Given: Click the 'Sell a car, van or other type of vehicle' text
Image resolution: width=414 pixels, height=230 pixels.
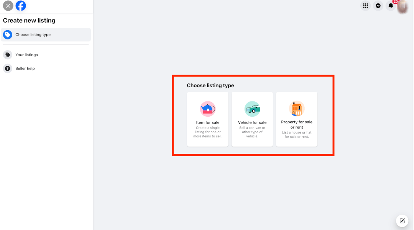Looking at the screenshot, I should click(252, 132).
